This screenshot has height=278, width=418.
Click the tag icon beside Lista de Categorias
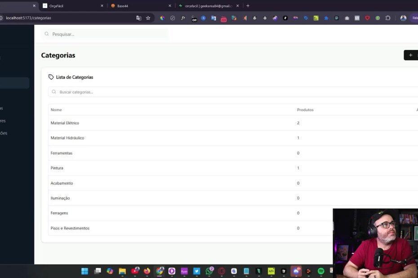51,77
